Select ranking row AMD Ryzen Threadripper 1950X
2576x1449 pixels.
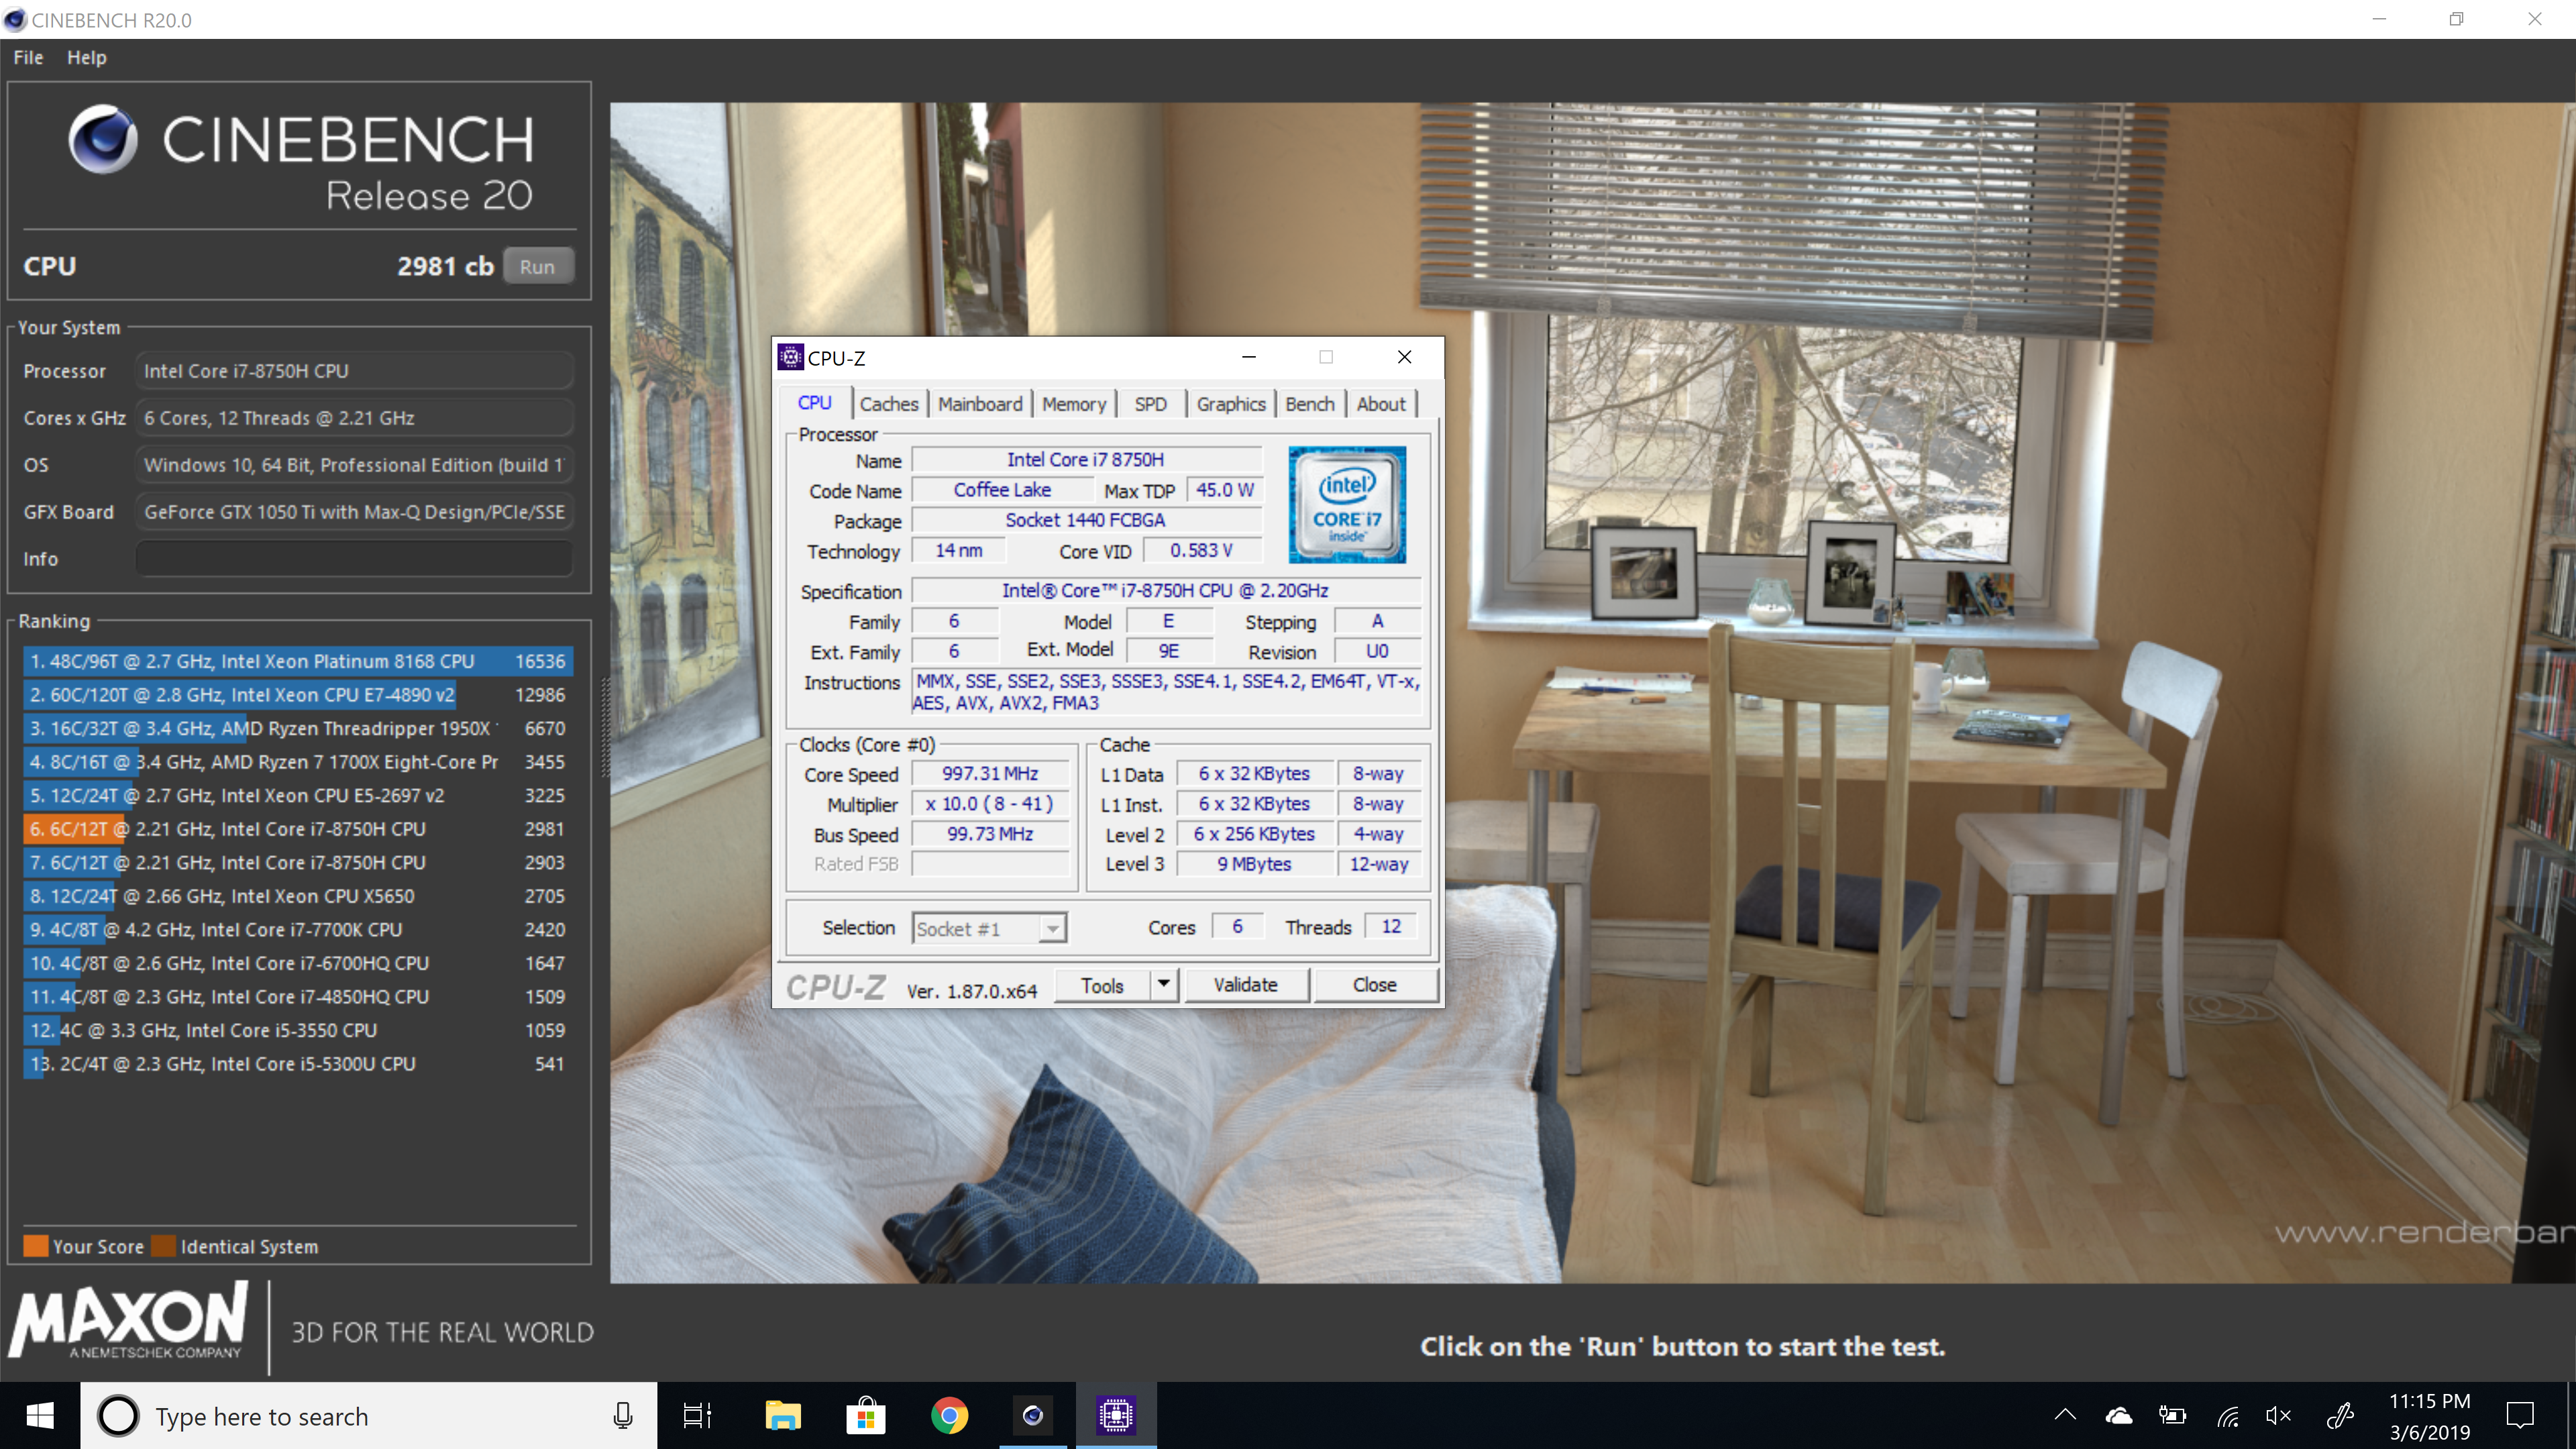pyautogui.click(x=298, y=729)
